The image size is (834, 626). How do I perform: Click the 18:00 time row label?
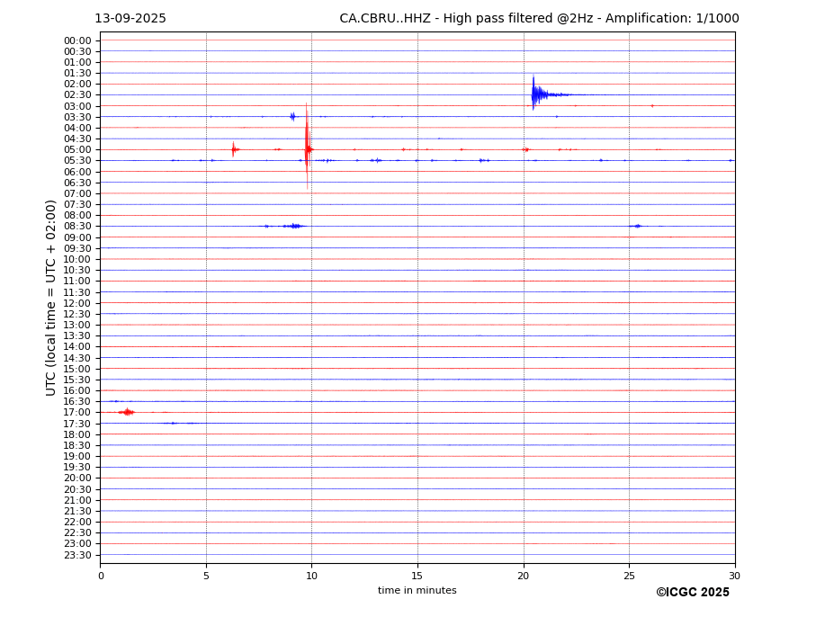click(77, 434)
